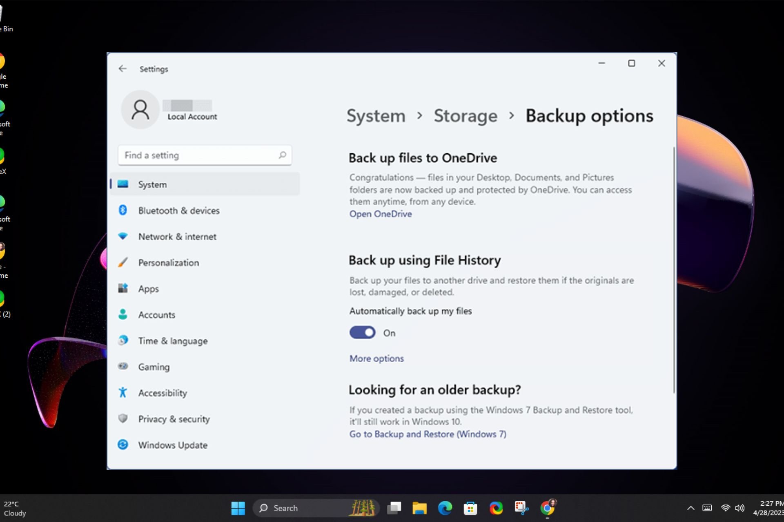The image size is (784, 522).
Task: Click the Time & language globe icon
Action: point(123,340)
